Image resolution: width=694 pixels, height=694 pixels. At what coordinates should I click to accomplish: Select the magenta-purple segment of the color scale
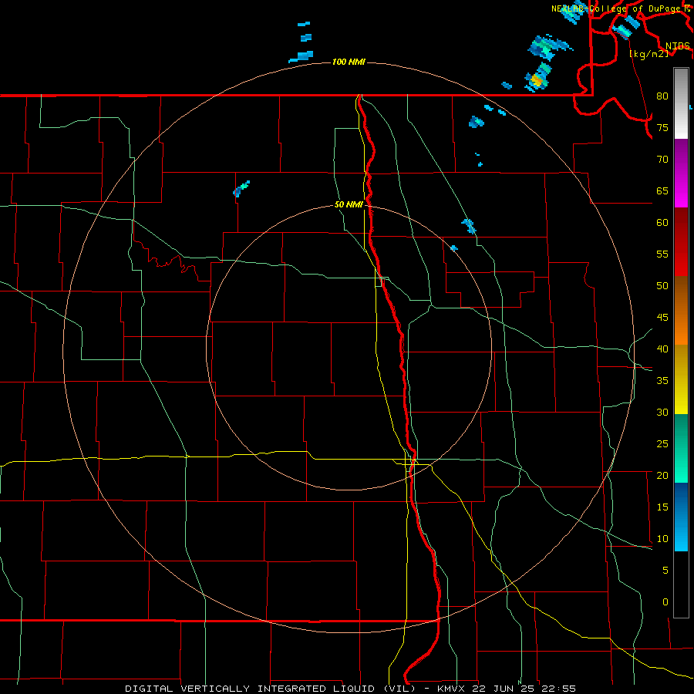click(x=681, y=173)
